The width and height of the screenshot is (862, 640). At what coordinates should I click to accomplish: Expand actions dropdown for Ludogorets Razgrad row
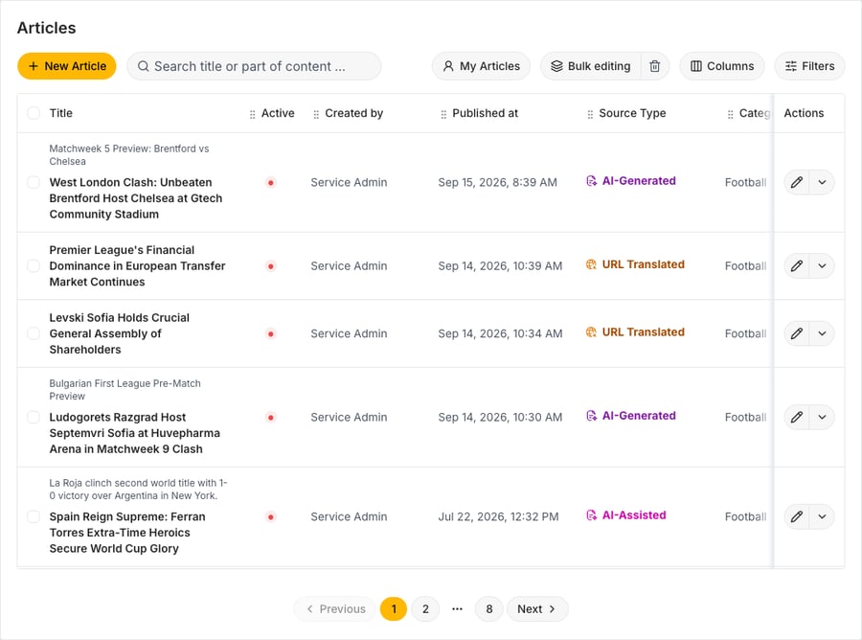[x=822, y=418]
